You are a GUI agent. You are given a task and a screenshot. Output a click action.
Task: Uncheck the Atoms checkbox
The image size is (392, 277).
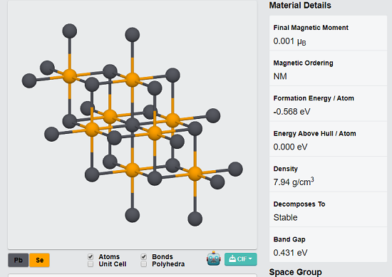point(91,256)
